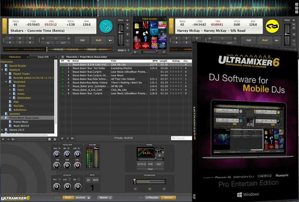Click the OPEN sign video sample thumbnail
The width and height of the screenshot is (299, 202).
click(x=154, y=46)
